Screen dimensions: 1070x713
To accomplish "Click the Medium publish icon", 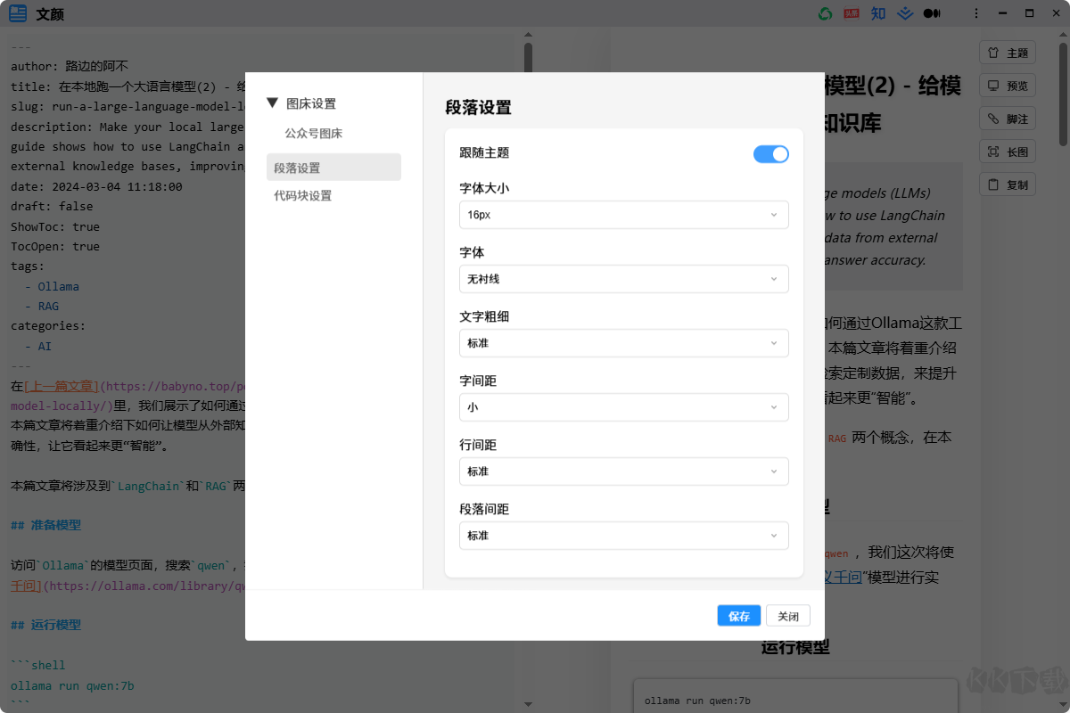I will point(932,13).
